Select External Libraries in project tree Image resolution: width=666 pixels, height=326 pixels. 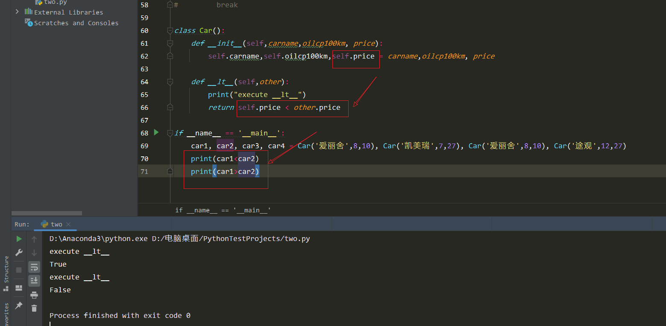(68, 12)
